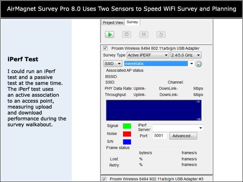Open the iPerf Server dropdown
Image resolution: width=243 pixels, height=182 pixels.
pyautogui.click(x=178, y=128)
